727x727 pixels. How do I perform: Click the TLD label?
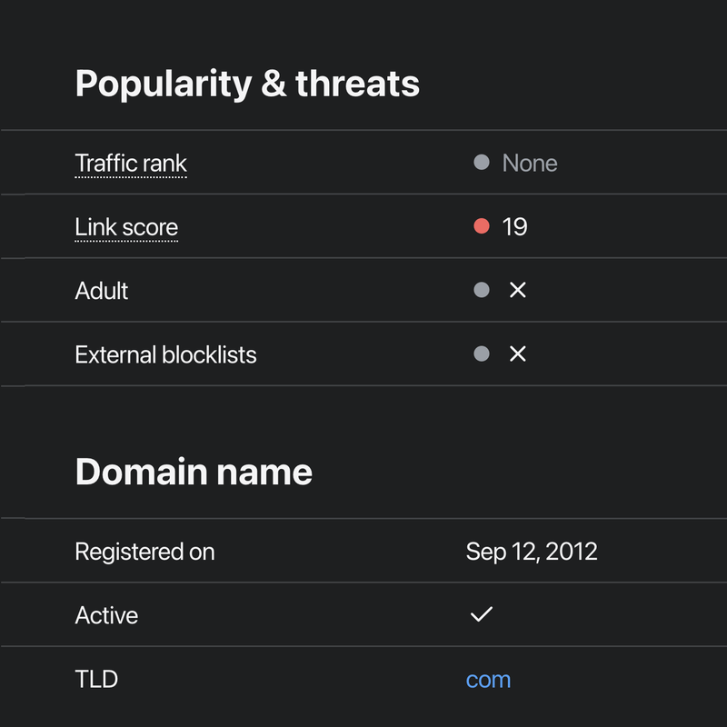coord(96,679)
